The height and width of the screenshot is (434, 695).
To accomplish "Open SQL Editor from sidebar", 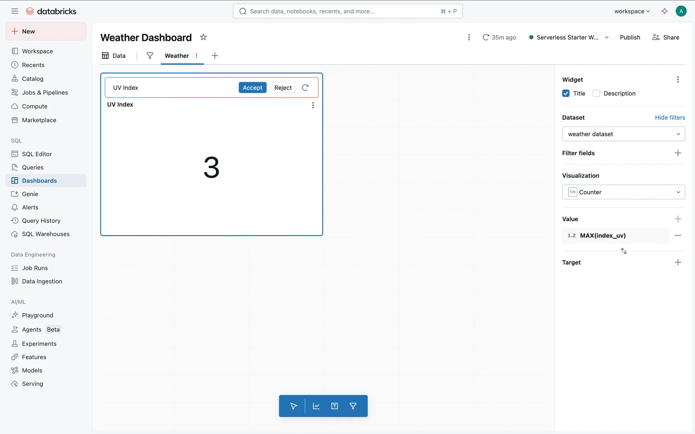I will (37, 154).
